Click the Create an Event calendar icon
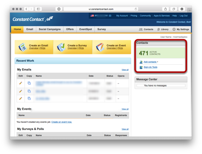 click(100, 47)
